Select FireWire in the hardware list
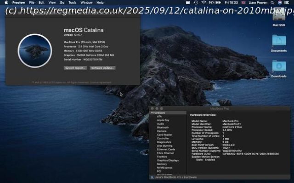 pos(162,156)
